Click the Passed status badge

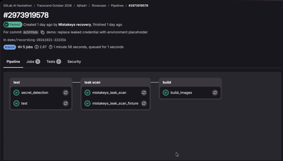(13, 24)
